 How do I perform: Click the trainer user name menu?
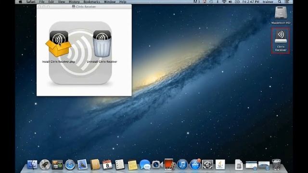click(268, 2)
